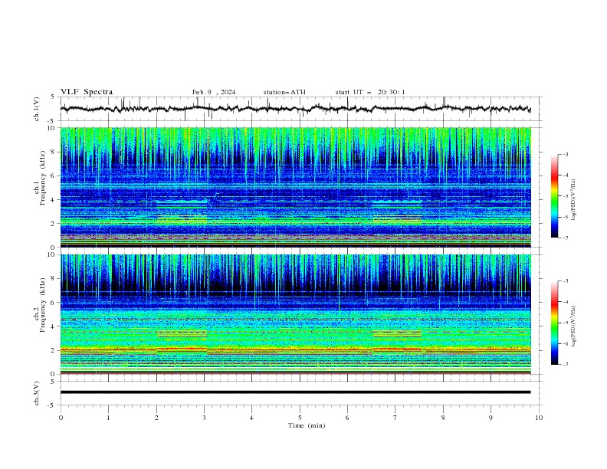
Task: Click the time axis tick label "0"
Action: tap(61, 418)
